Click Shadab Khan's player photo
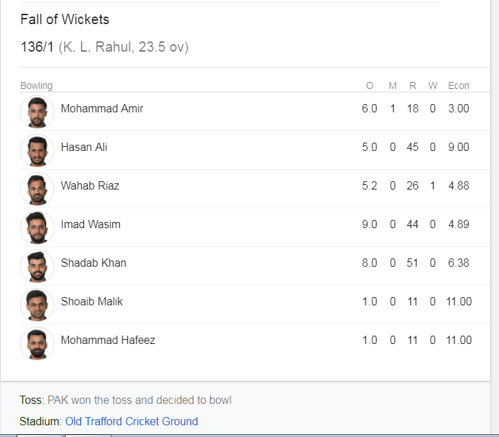Screen dimensions: 499x437 coord(37,266)
